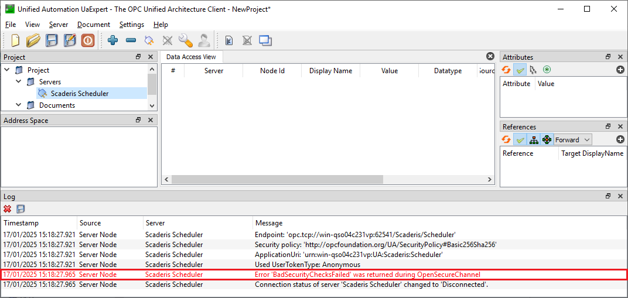
Task: Click the Add Server plus icon
Action: click(x=112, y=40)
